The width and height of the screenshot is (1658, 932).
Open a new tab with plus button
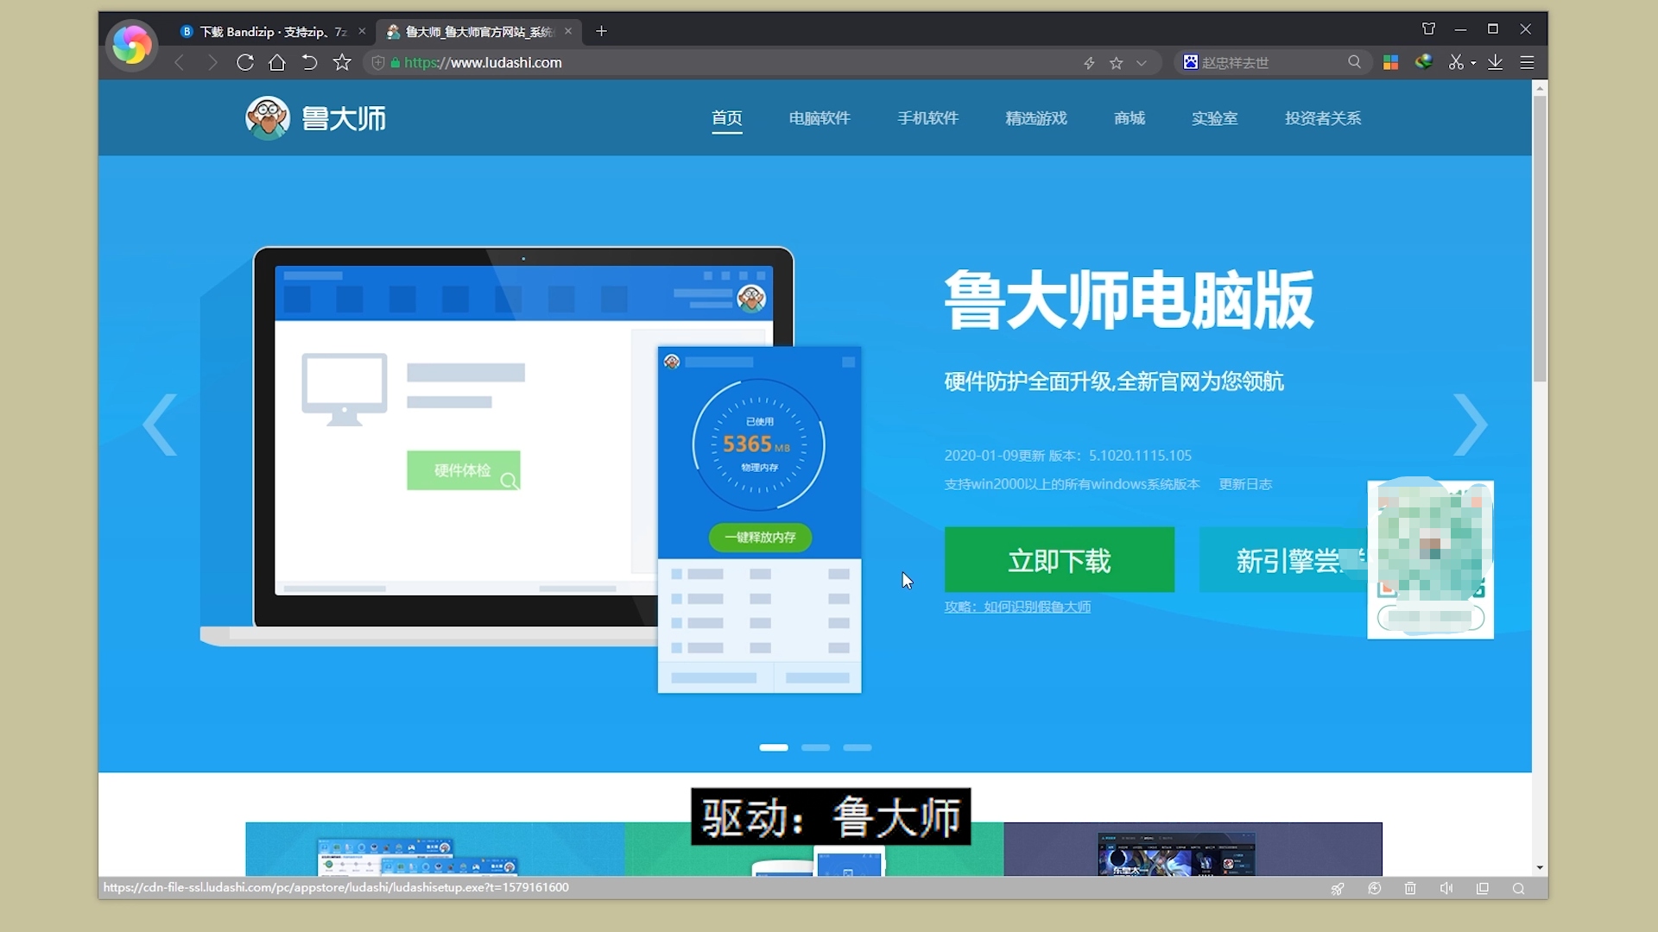coord(601,31)
